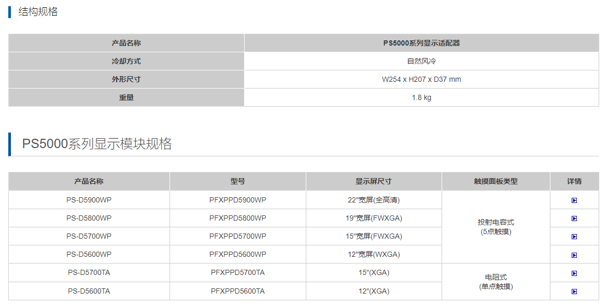Click the 22"宽屏(全高清) screen size cell
The height and width of the screenshot is (306, 609).
[374, 200]
